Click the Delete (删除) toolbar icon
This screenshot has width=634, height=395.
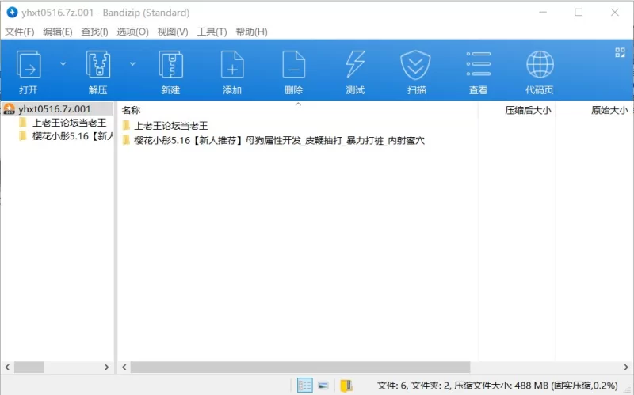point(293,65)
